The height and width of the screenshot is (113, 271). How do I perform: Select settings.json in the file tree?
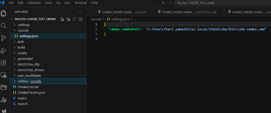click(x=48, y=36)
